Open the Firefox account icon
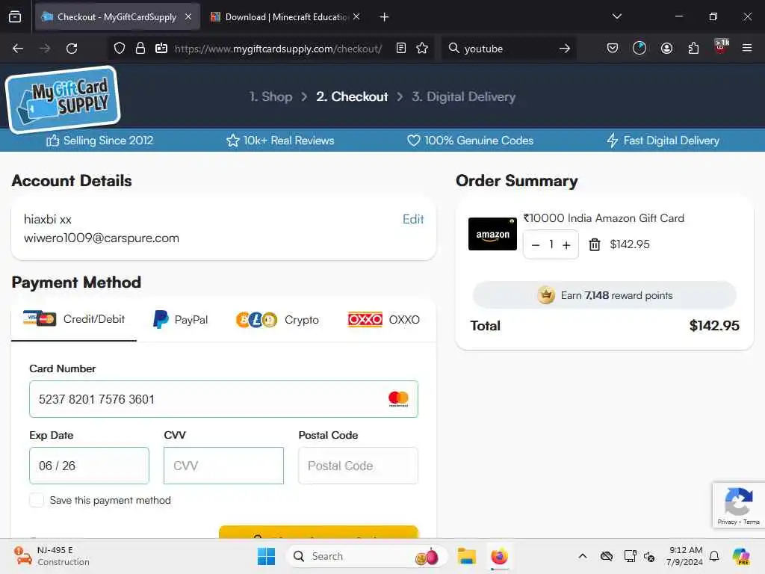The width and height of the screenshot is (765, 574). click(x=666, y=49)
